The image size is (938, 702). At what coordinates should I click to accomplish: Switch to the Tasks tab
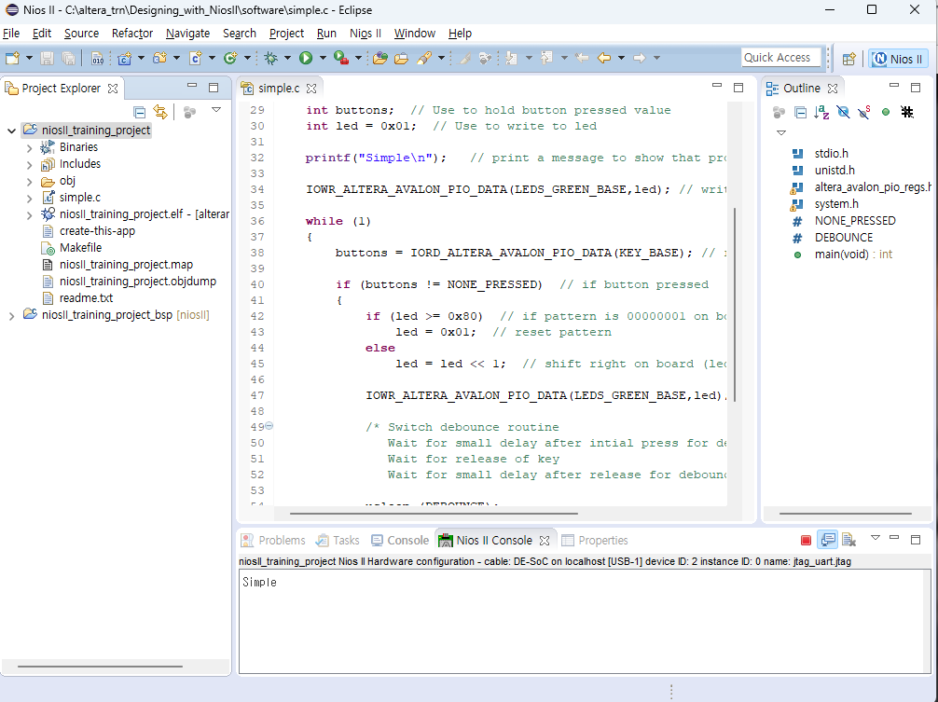pyautogui.click(x=338, y=541)
